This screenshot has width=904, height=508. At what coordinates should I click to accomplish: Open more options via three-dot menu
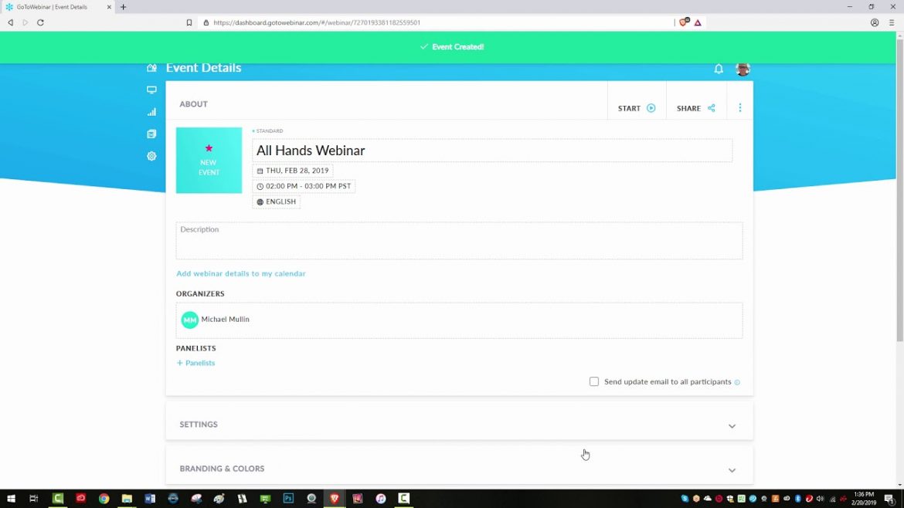pyautogui.click(x=739, y=107)
